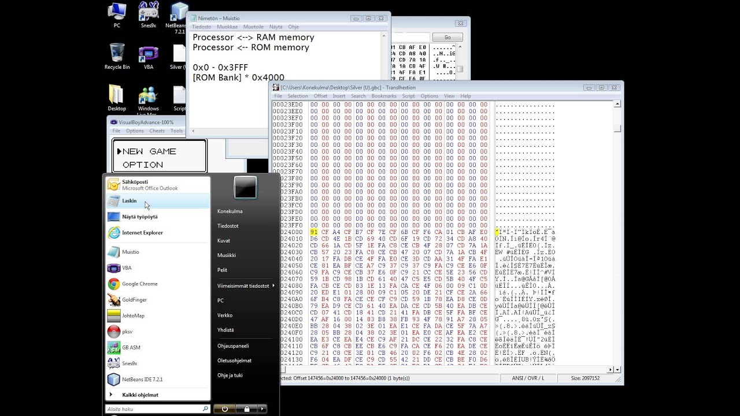Click the lock button in Start menu
The image size is (740, 416).
[247, 408]
